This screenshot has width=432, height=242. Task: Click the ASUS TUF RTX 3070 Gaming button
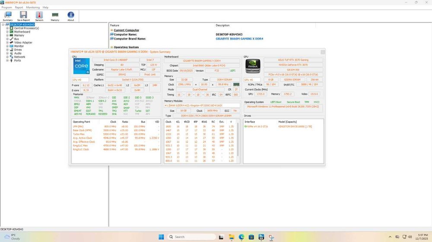[293, 60]
